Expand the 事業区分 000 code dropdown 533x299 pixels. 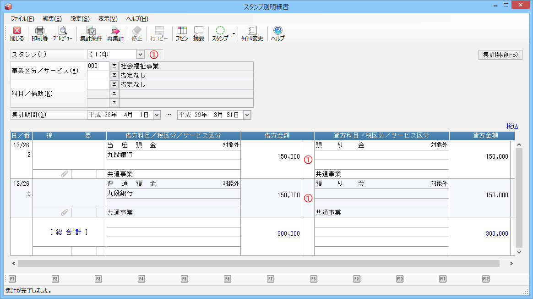(114, 66)
